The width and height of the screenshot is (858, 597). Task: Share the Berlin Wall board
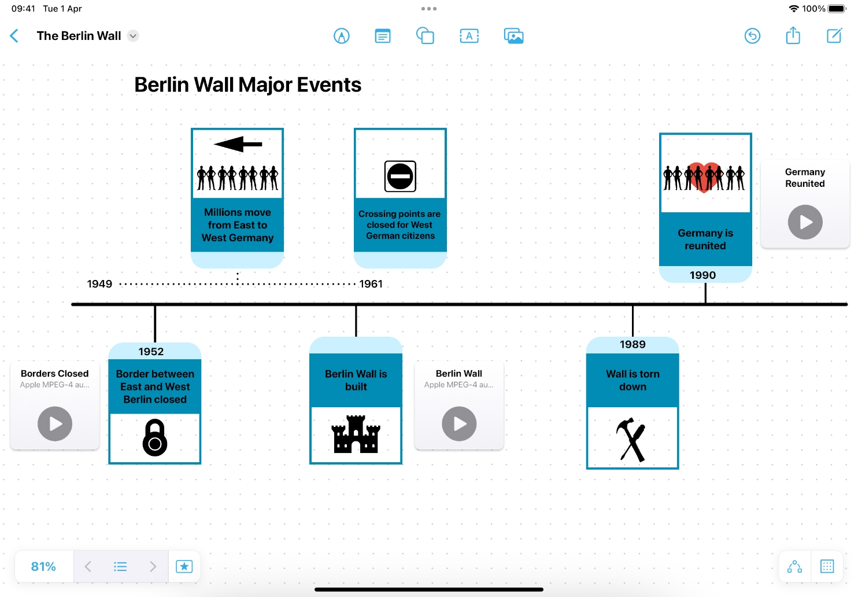point(793,36)
